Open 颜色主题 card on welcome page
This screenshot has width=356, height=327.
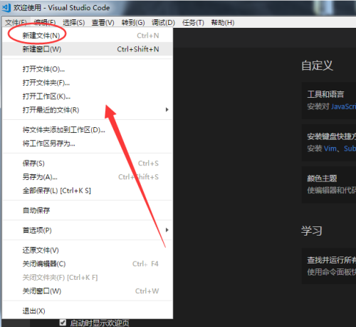click(x=329, y=185)
